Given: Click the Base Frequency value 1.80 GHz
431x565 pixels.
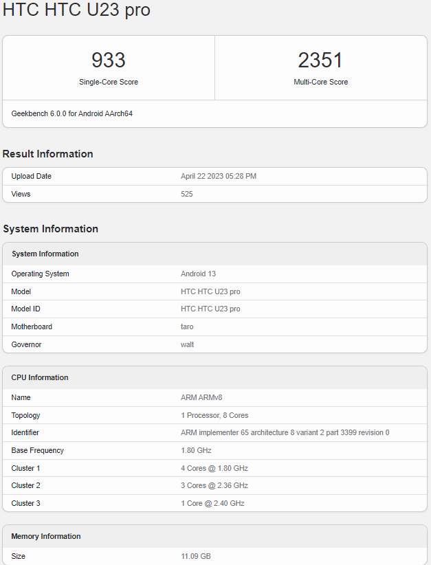Looking at the screenshot, I should pos(196,451).
